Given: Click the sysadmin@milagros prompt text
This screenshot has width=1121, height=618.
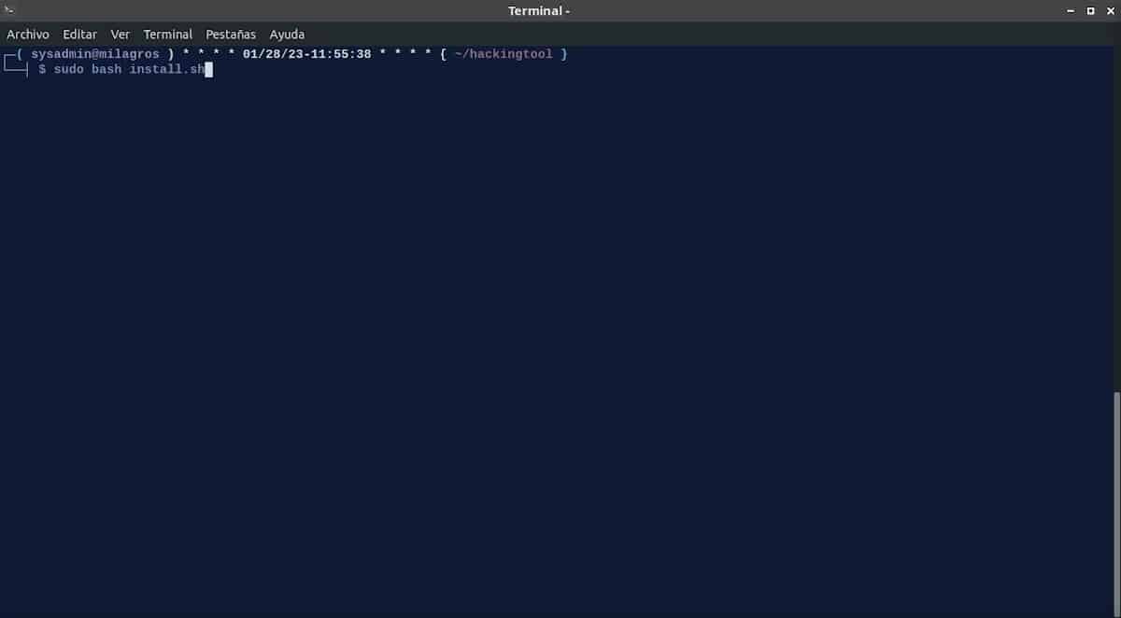Looking at the screenshot, I should point(95,55).
